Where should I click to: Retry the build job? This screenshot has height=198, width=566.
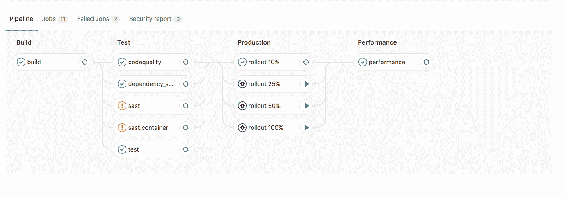coord(85,62)
